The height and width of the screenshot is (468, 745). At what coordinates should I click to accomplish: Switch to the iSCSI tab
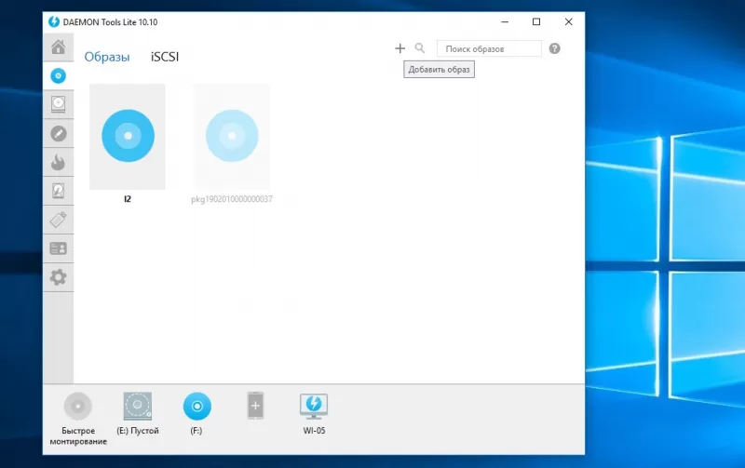[x=165, y=57]
